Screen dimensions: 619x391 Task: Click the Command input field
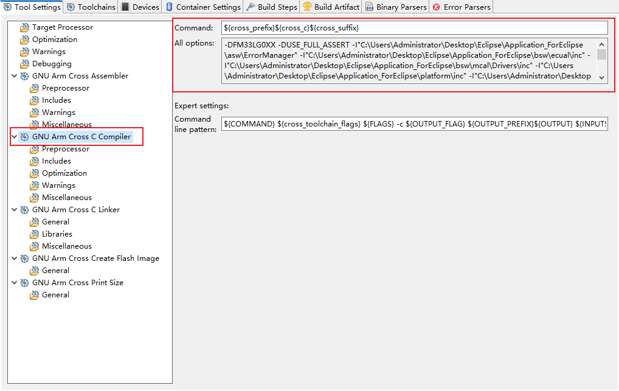coord(415,28)
